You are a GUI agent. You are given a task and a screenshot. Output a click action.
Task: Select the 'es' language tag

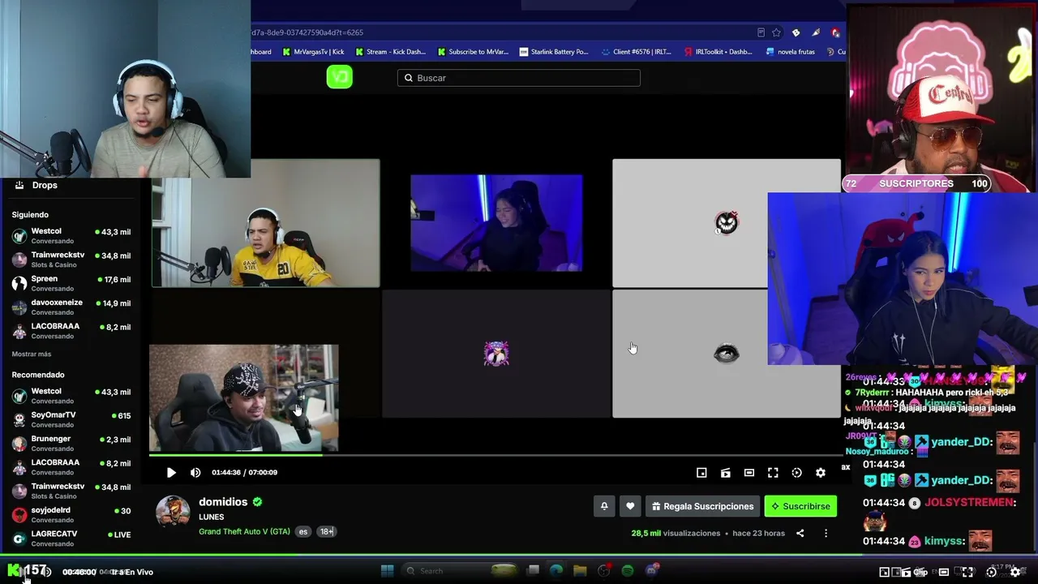[303, 532]
